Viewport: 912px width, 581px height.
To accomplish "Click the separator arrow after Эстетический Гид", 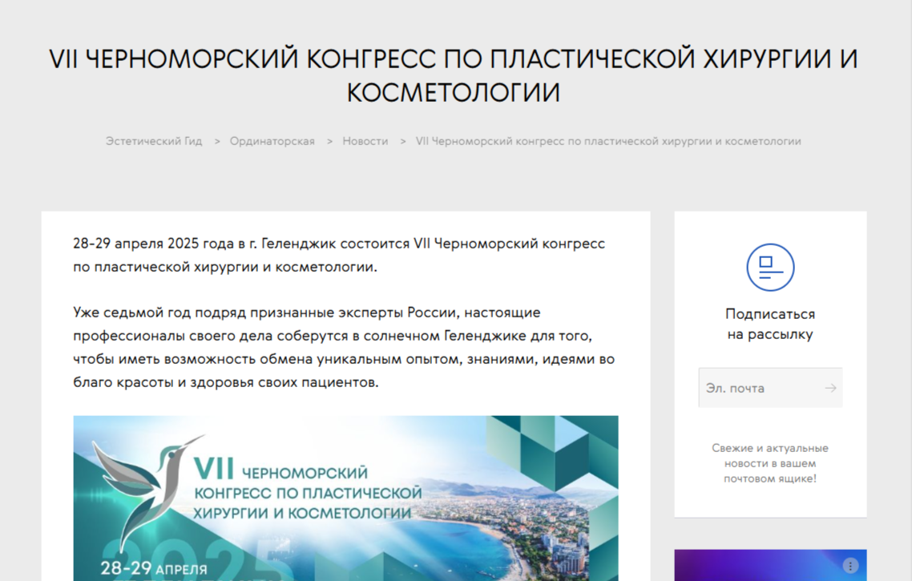I will [x=216, y=141].
